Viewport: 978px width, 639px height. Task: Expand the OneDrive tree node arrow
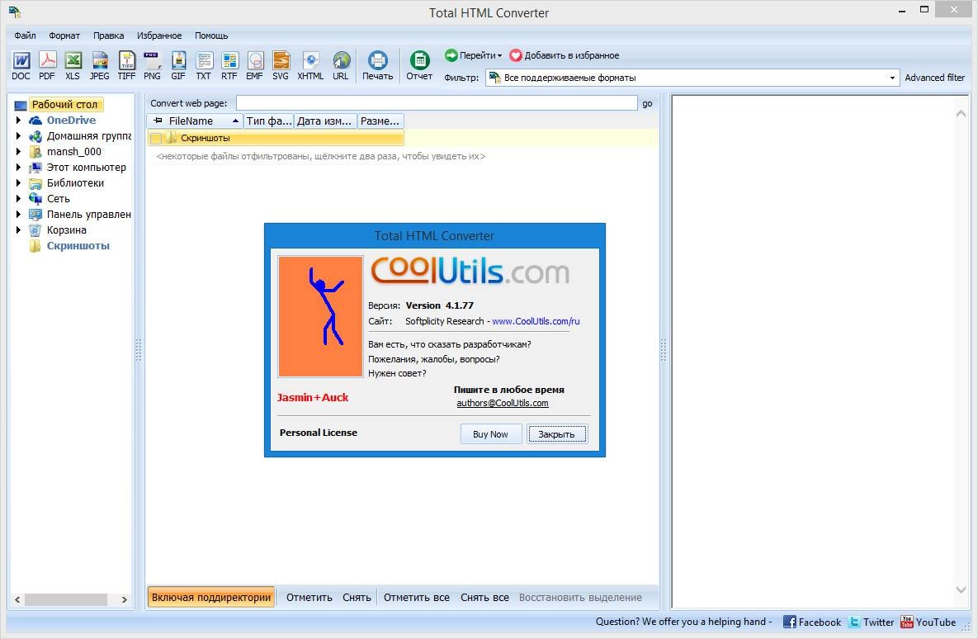tap(18, 121)
